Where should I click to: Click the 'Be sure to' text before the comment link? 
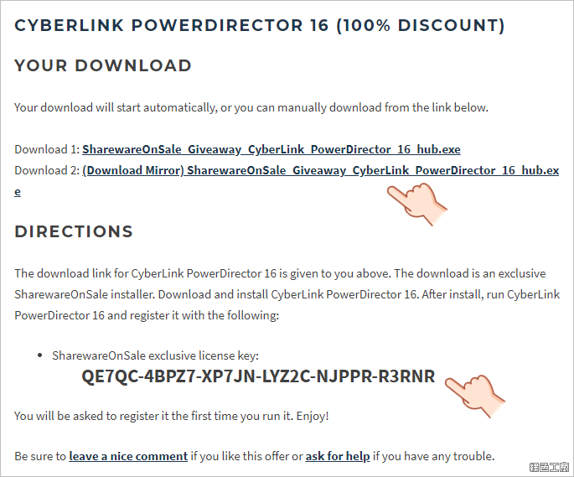[x=40, y=457]
